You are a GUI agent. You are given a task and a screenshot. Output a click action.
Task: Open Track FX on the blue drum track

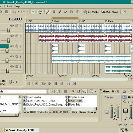[12, 26]
